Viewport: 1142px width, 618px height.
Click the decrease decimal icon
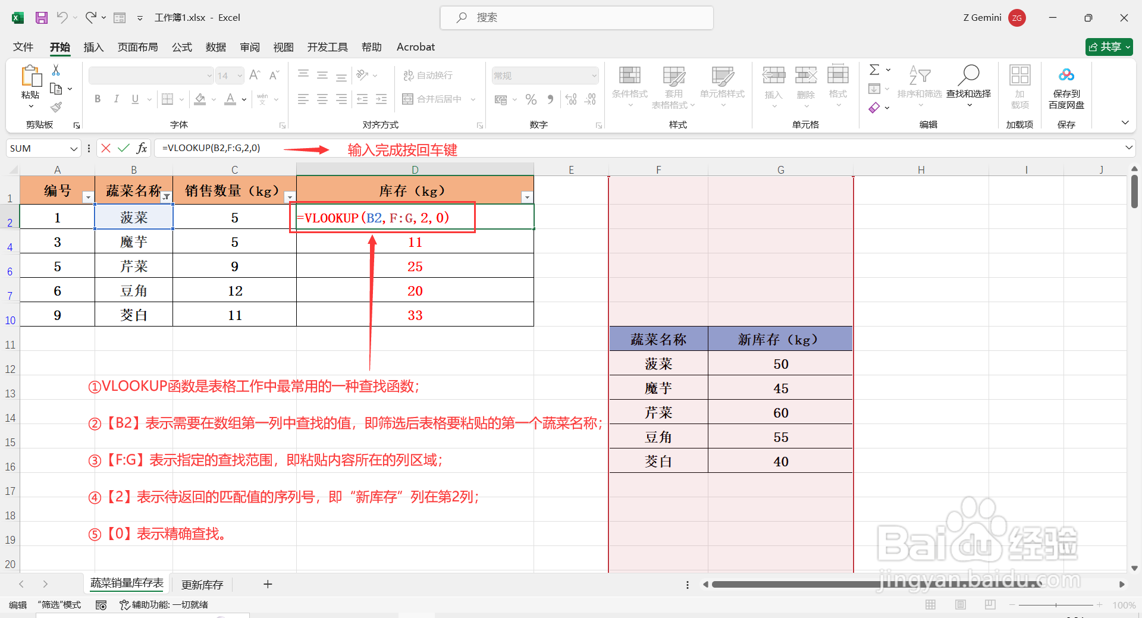590,99
